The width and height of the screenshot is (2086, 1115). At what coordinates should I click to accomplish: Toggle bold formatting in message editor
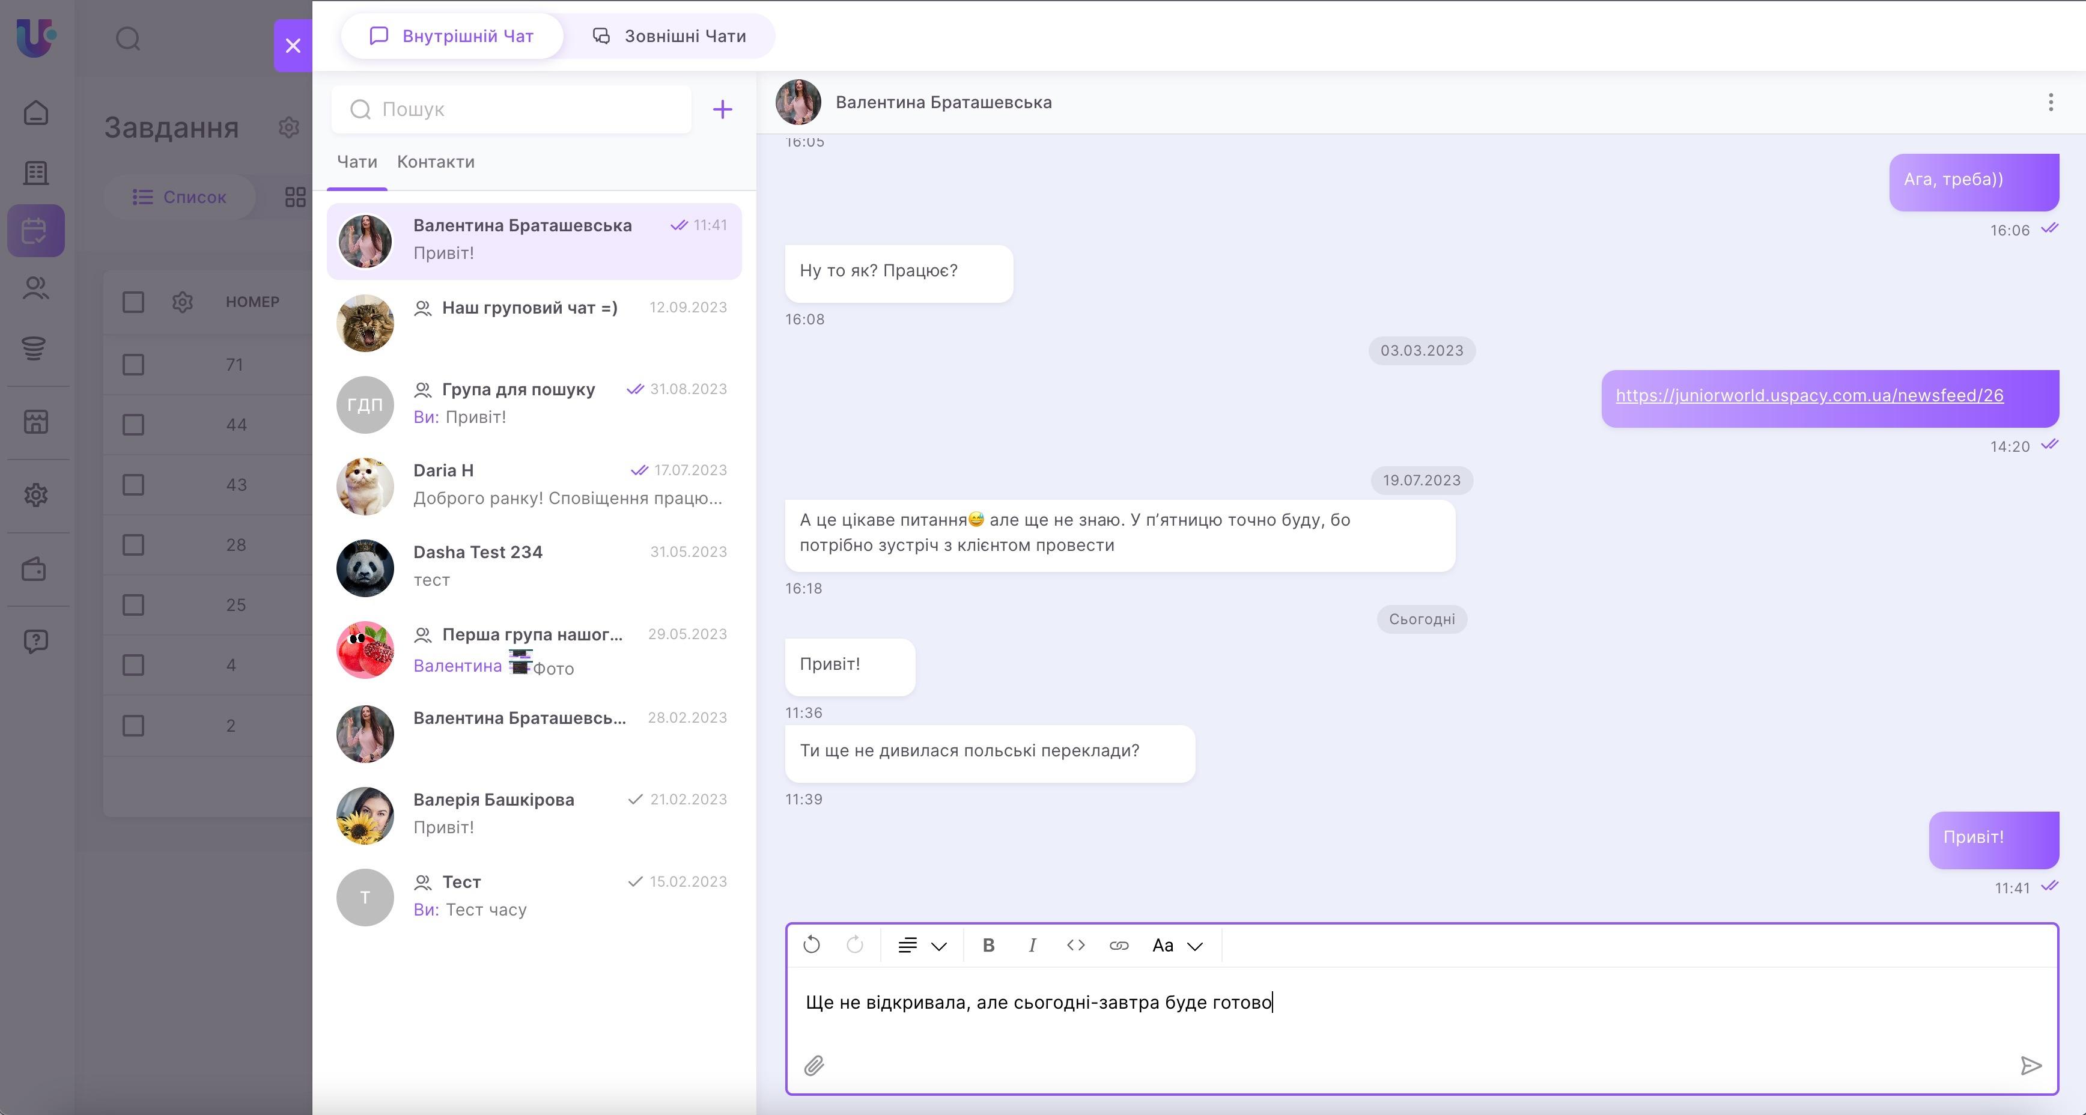click(x=988, y=945)
